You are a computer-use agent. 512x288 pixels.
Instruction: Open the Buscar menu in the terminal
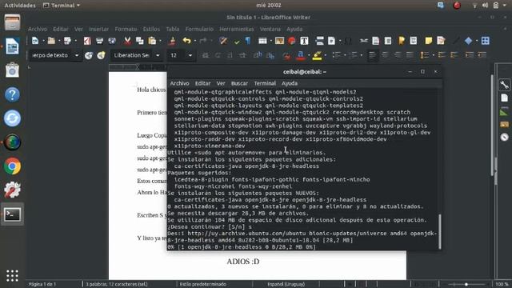click(239, 83)
